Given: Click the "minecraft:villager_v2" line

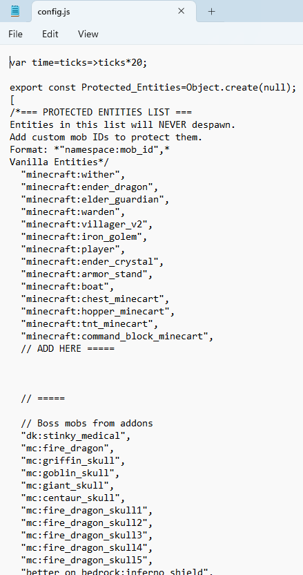Looking at the screenshot, I should click(x=87, y=225).
